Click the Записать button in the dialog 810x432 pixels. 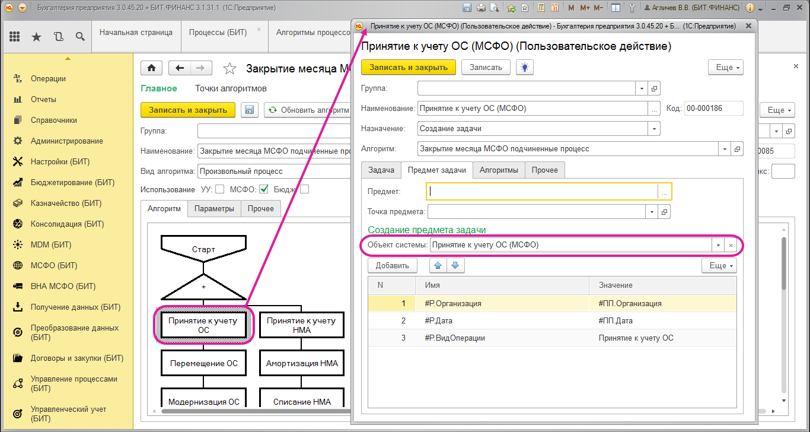(486, 67)
